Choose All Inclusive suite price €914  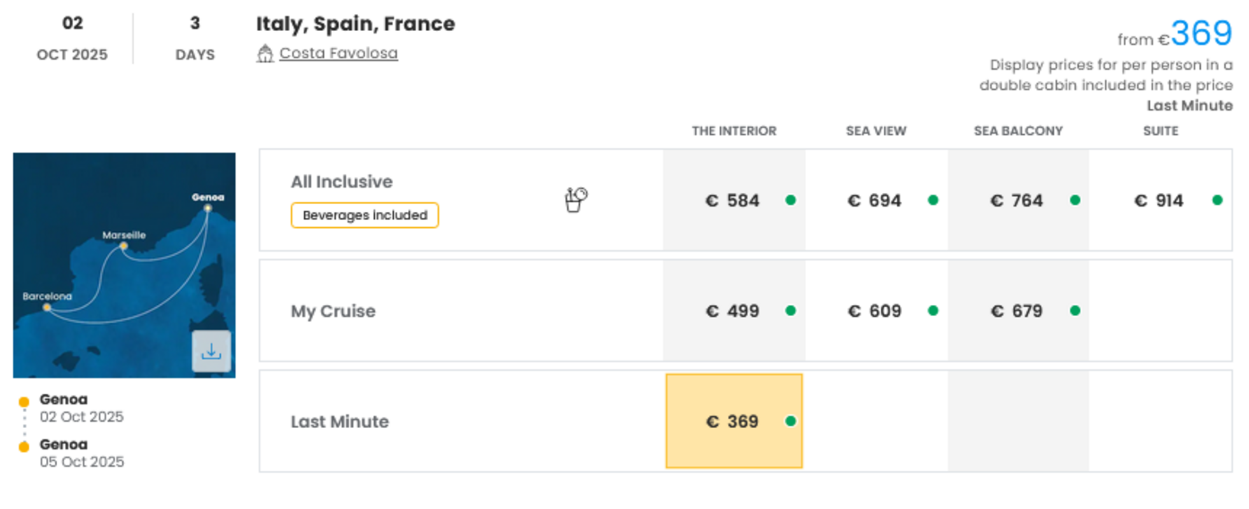click(x=1160, y=200)
